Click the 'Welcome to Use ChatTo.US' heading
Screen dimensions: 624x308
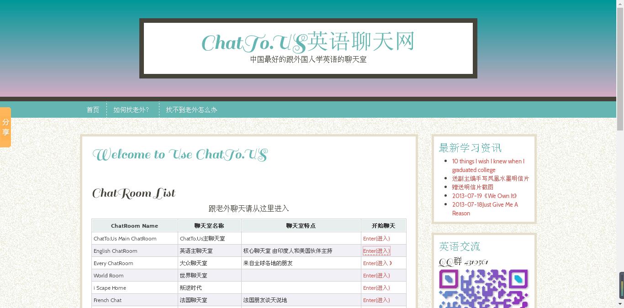tap(180, 154)
